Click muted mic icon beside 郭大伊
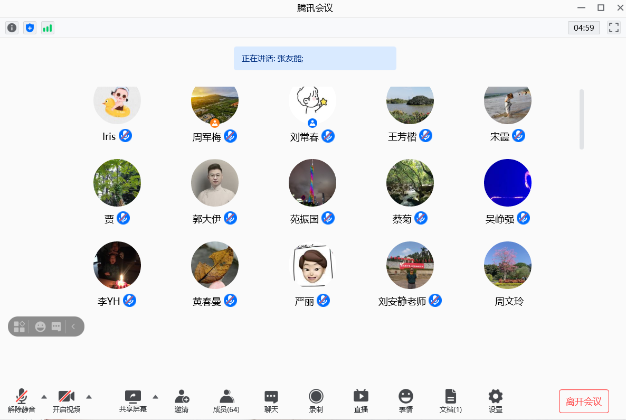The image size is (626, 420). 230,218
